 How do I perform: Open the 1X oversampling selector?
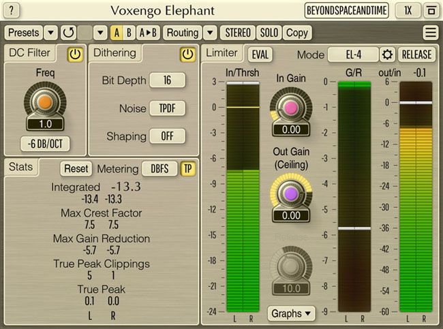(408, 11)
